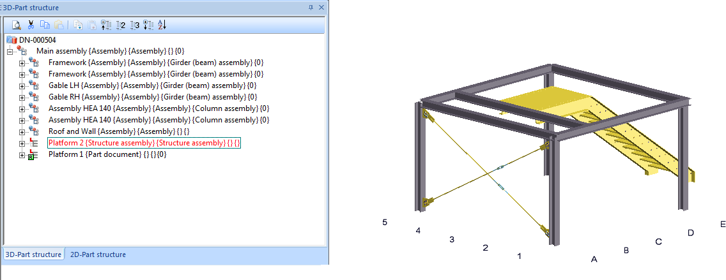
Task: Expand the Platform 2 node
Action: (22, 144)
